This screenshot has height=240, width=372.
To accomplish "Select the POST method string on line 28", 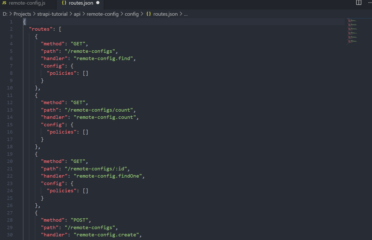I will [80, 220].
